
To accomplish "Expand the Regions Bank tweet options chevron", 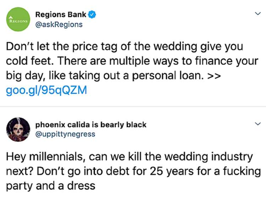I will [x=258, y=14].
